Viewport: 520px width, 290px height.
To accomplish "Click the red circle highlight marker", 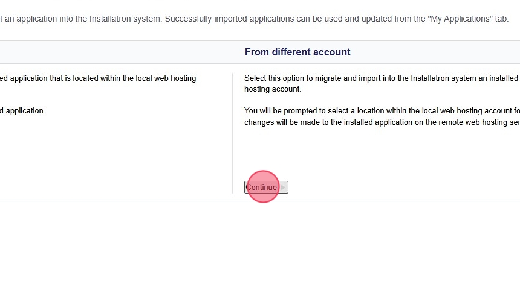I will tap(263, 187).
